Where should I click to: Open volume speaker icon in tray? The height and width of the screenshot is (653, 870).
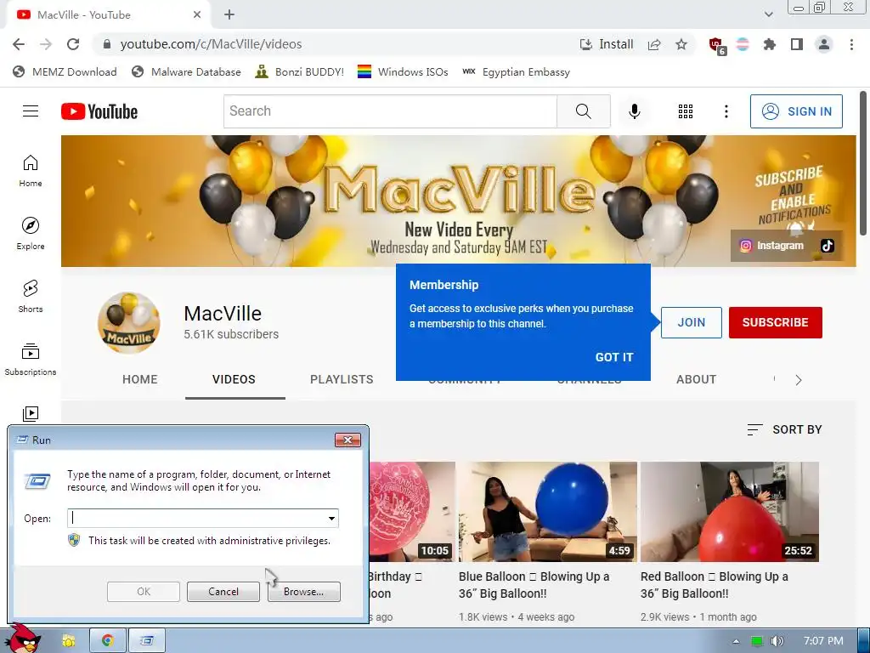[x=777, y=641]
